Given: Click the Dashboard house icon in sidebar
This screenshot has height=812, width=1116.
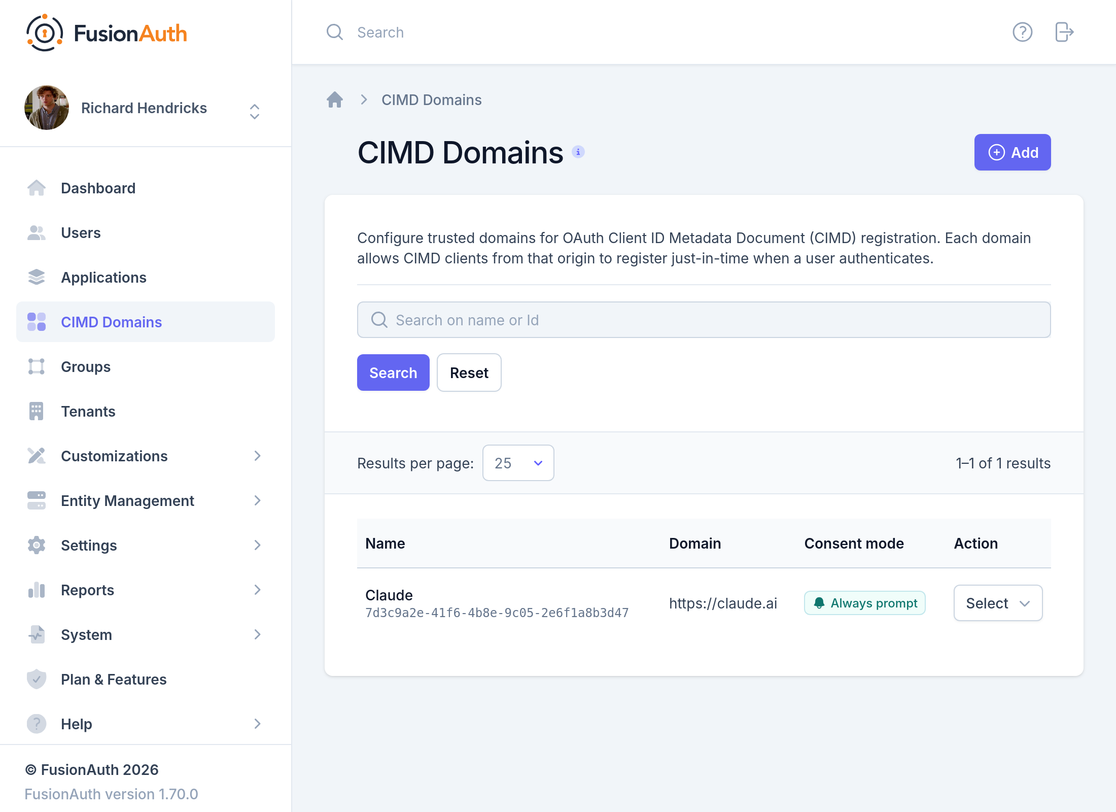Looking at the screenshot, I should click(37, 188).
